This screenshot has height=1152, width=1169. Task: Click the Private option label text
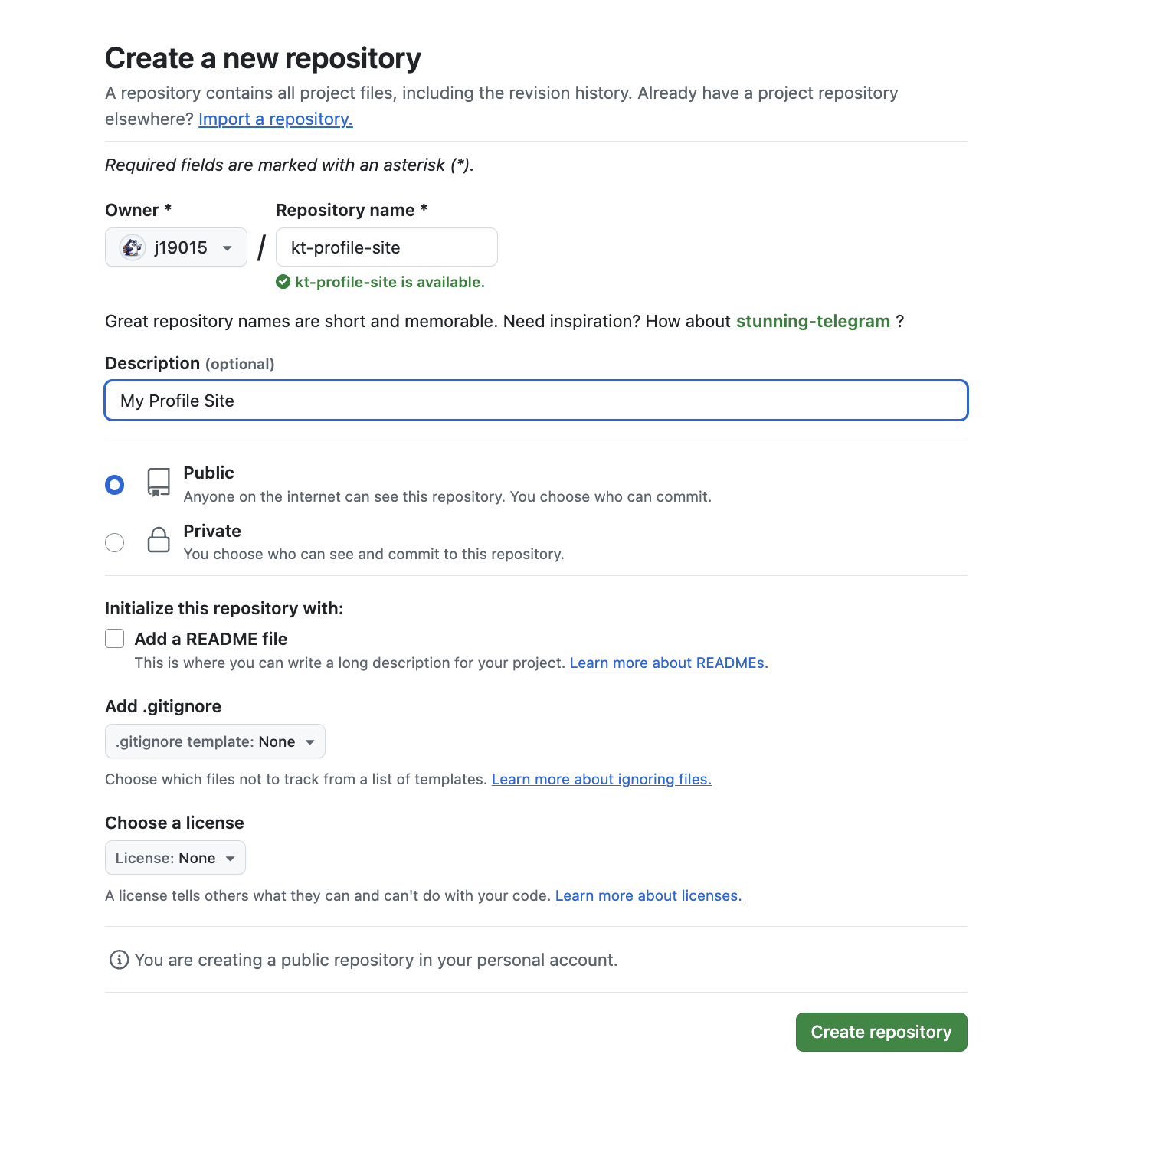212,532
